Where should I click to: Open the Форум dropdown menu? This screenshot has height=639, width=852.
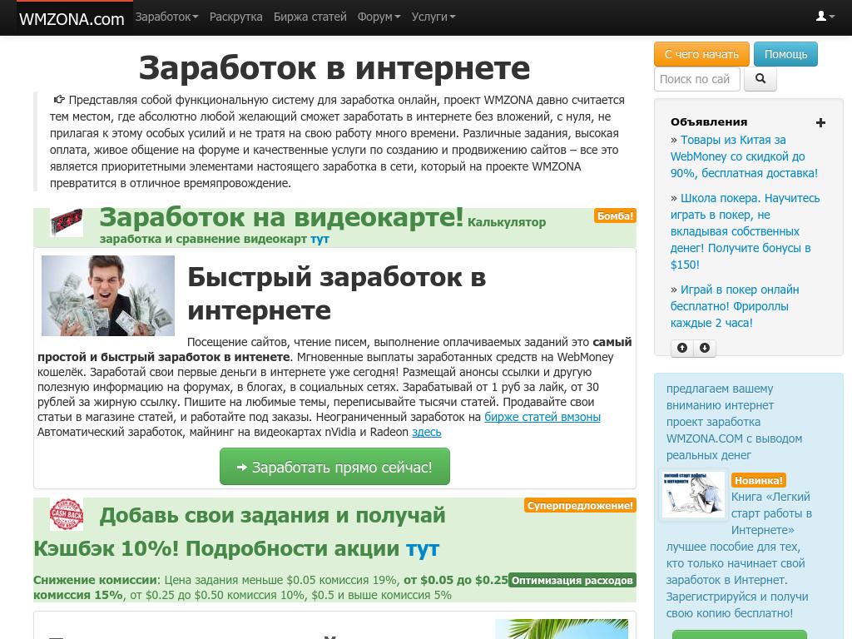click(379, 17)
